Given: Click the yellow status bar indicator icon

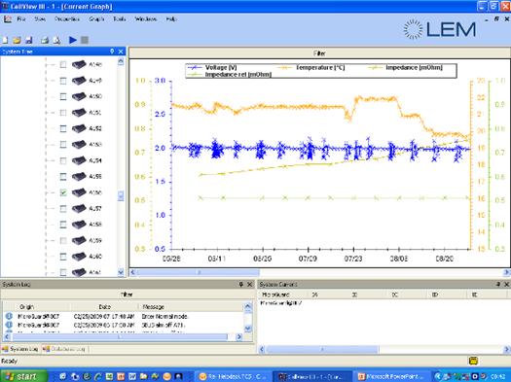Looking at the screenshot, I should [473, 361].
